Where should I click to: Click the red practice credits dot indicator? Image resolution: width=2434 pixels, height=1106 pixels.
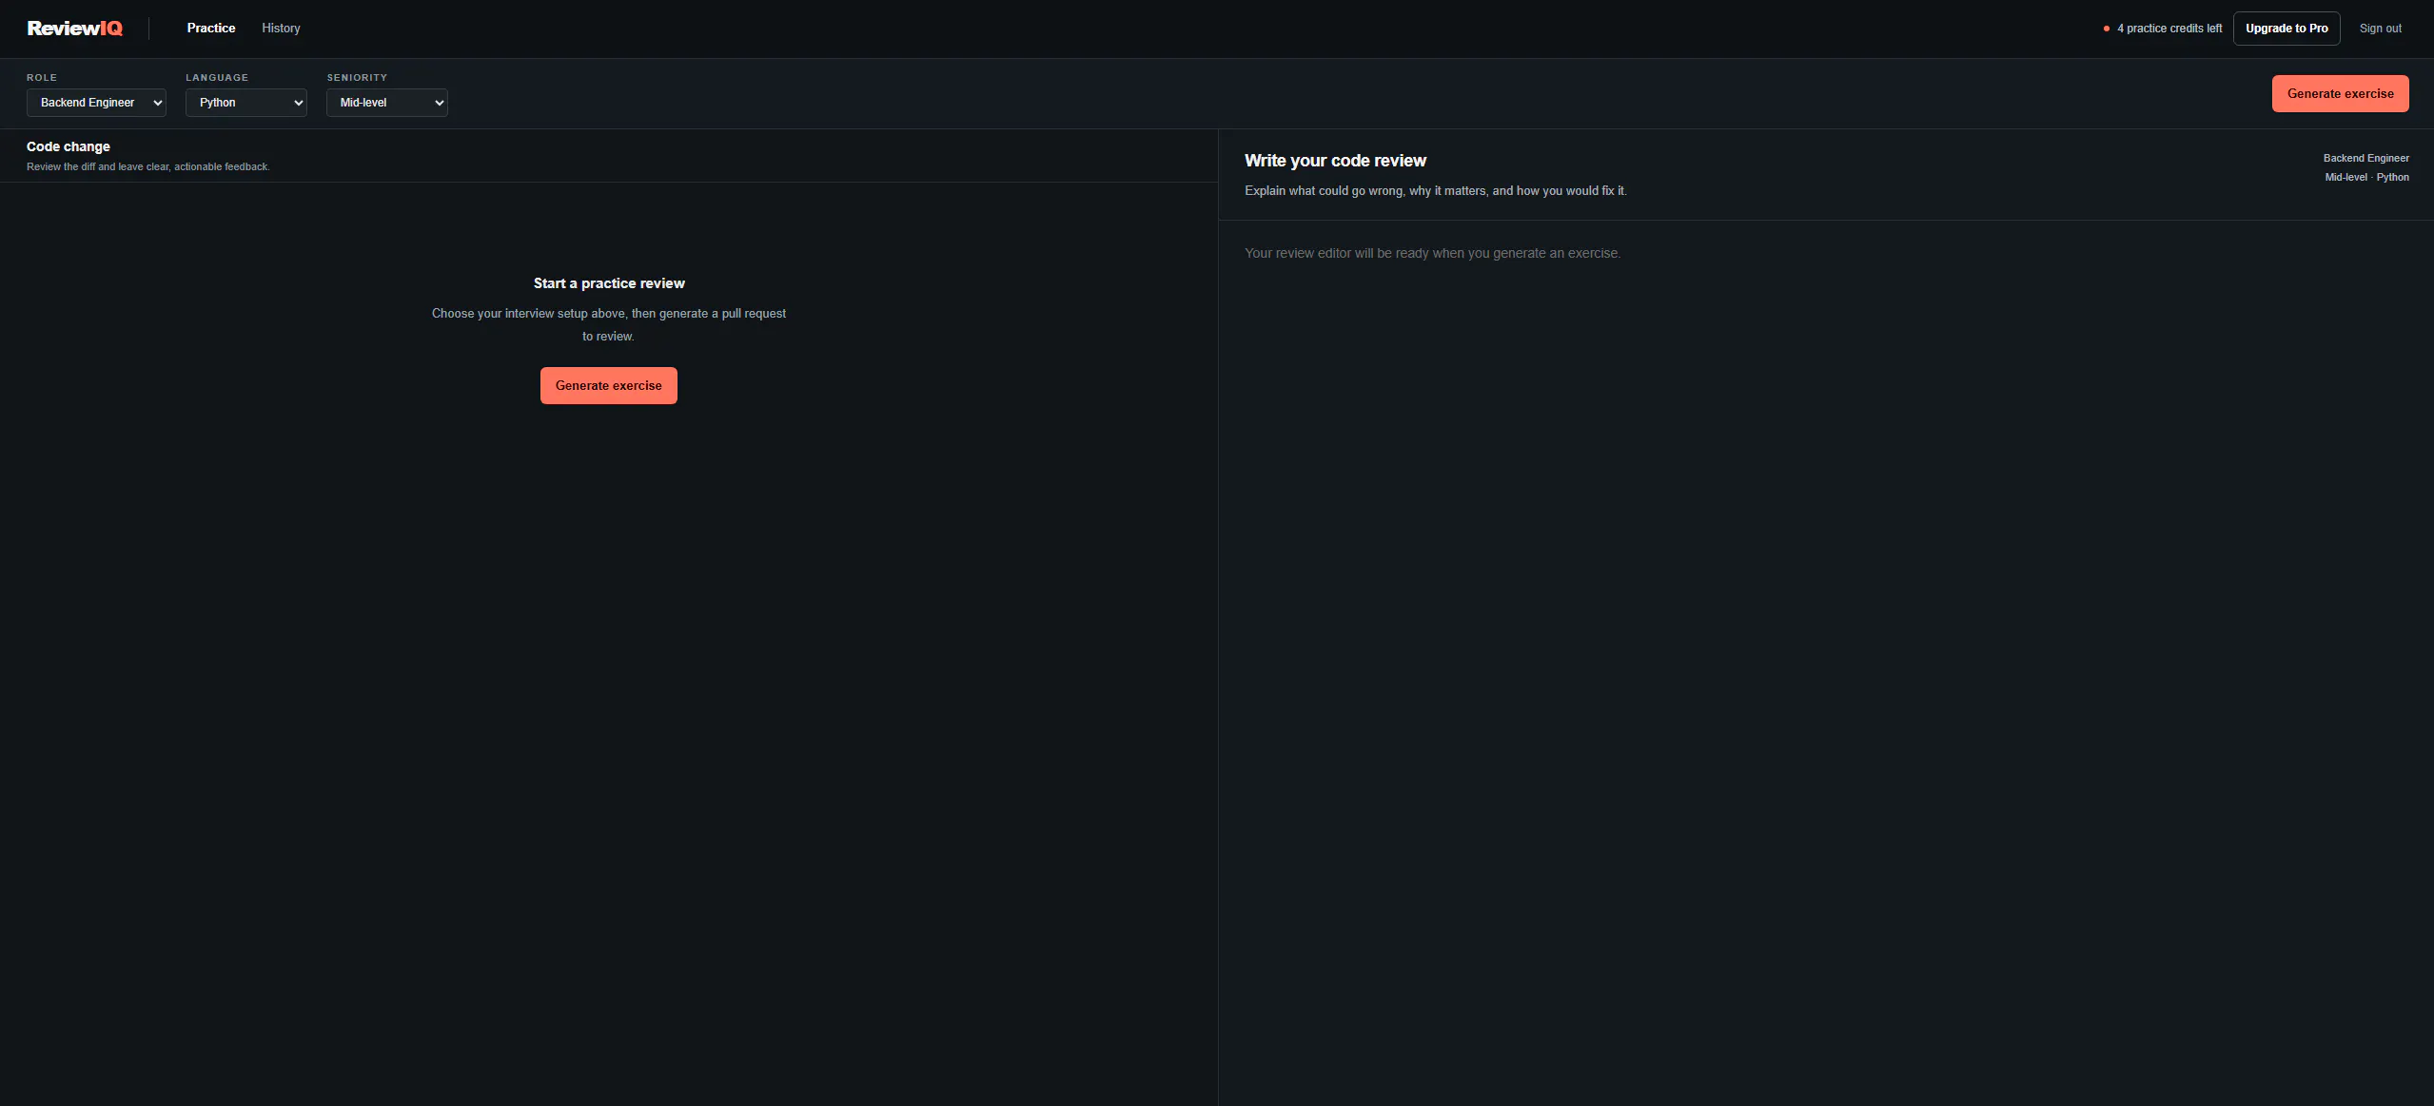[2107, 29]
